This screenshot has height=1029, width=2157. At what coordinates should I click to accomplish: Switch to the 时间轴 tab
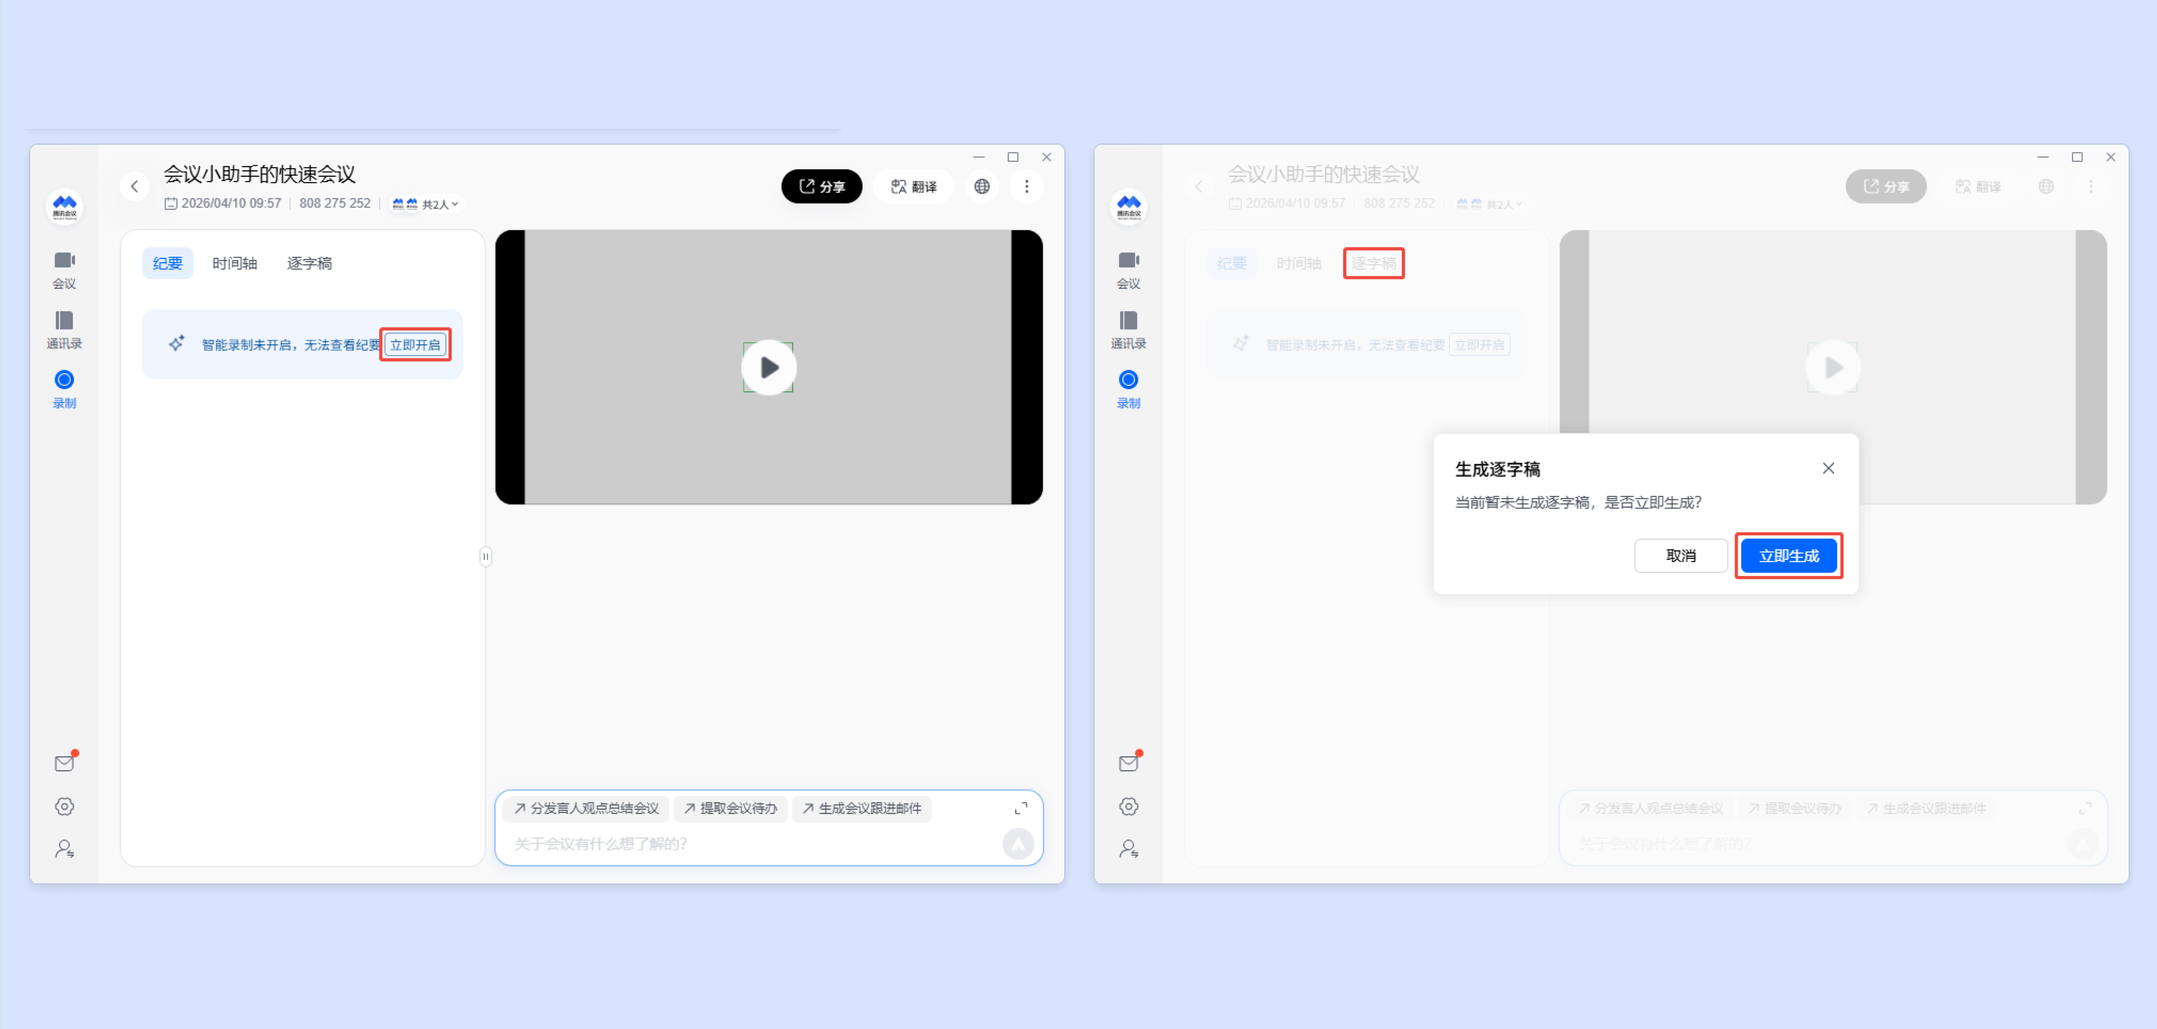point(235,264)
